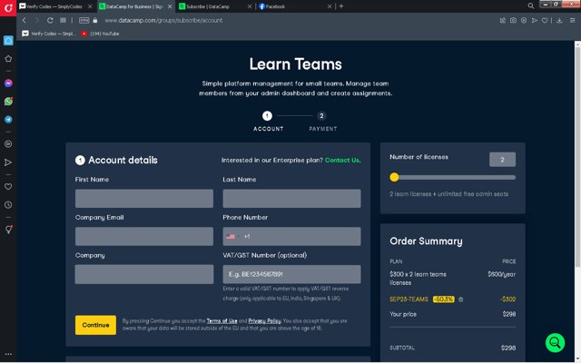Add page to bookmarks heart icon
The image size is (581, 363).
545,20
